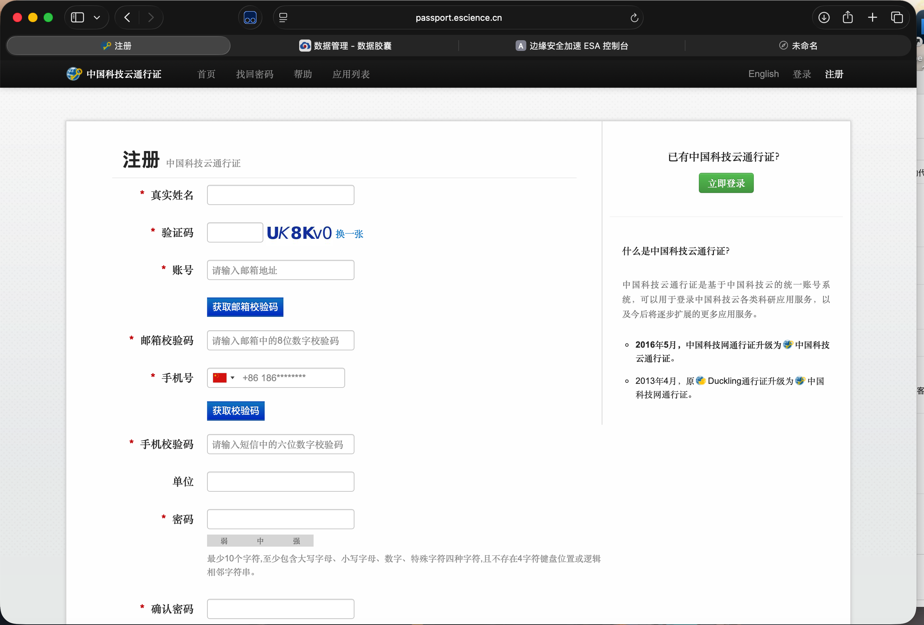Open the country flag code dropdown
The width and height of the screenshot is (924, 625).
(x=224, y=378)
